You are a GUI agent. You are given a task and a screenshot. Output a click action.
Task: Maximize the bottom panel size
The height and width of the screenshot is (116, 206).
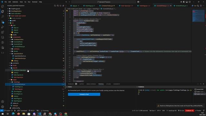tap(201, 84)
